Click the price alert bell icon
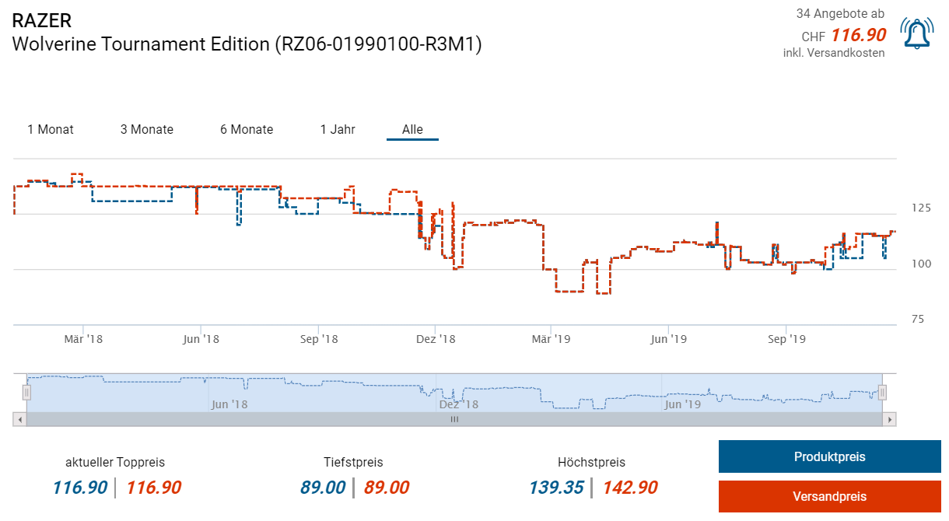Screen dimensions: 949x521 [916, 33]
